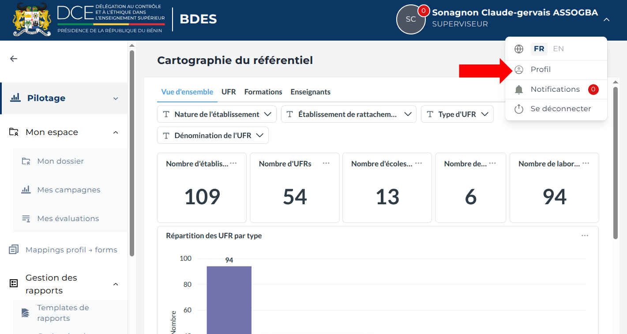The width and height of the screenshot is (627, 334).
Task: Click the Profil person icon
Action: 519,70
